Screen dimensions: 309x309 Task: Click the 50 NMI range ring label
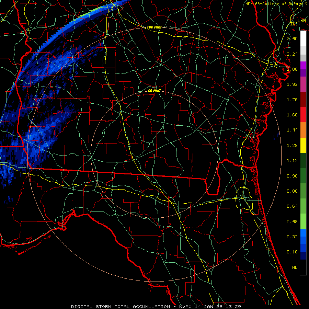[x=154, y=91]
